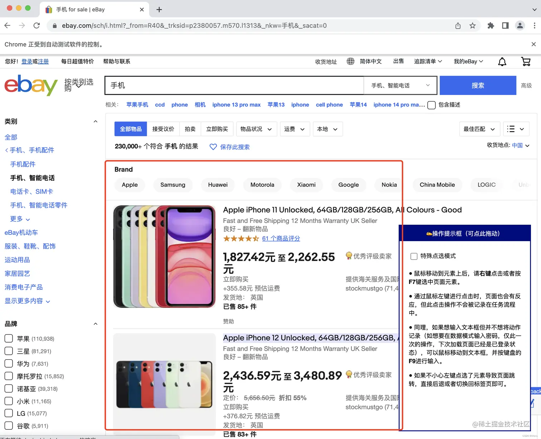Enable 特殊点选模式 in the tip box
This screenshot has height=439, width=541.
coord(414,256)
